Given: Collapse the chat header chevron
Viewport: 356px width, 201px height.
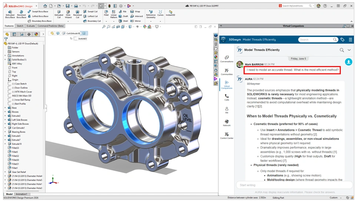Looking at the screenshot, I should click(349, 50).
